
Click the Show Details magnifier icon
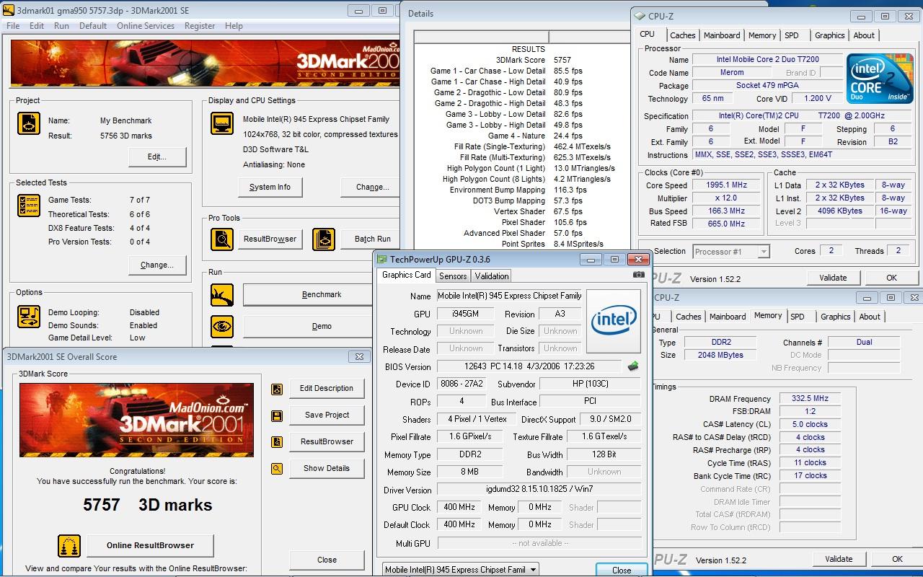pyautogui.click(x=277, y=469)
